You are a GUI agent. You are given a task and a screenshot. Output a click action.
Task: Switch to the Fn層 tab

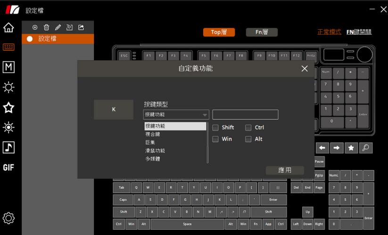[x=262, y=32]
